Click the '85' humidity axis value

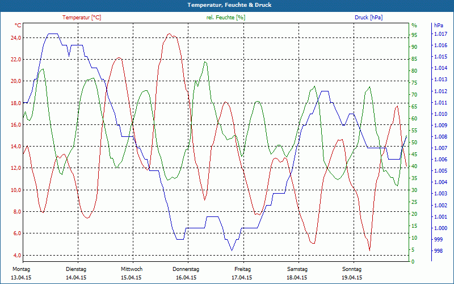414,59
